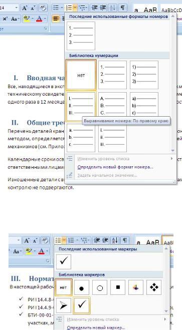Image resolution: width=182 pixels, height=330 pixels.
Task: Open the dialog launcher in the numbering-menu ribbon
Action: tap(46, 29)
